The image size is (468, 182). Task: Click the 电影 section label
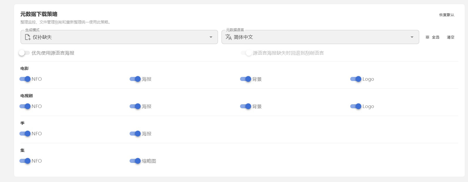[x=25, y=68]
